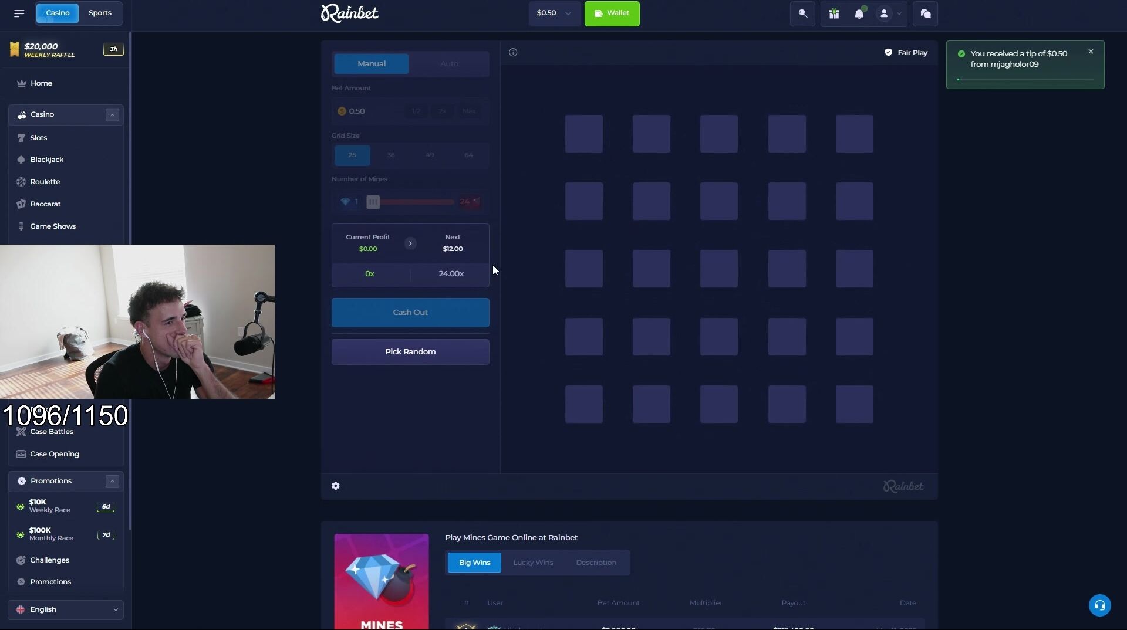Select grid size 36
The height and width of the screenshot is (630, 1127).
391,155
